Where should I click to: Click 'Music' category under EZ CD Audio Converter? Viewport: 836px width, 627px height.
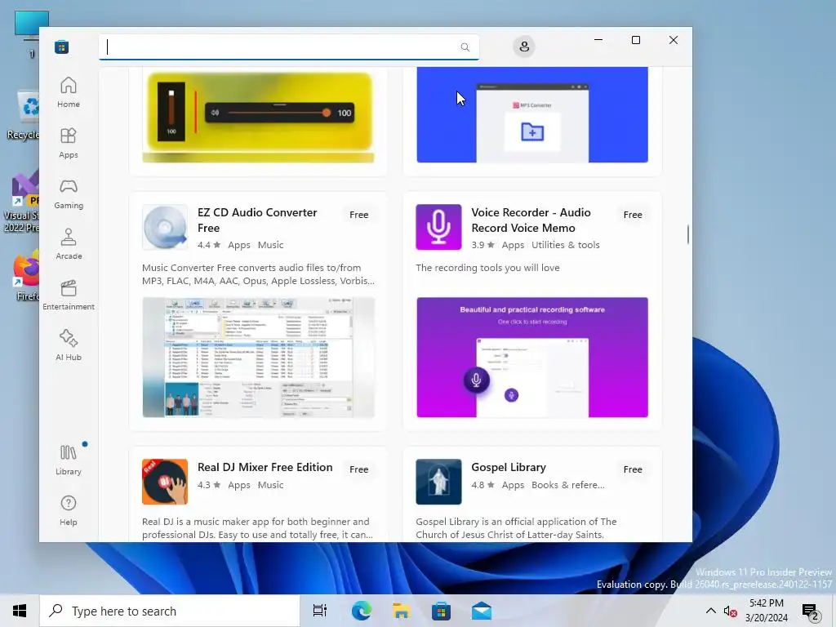(270, 245)
